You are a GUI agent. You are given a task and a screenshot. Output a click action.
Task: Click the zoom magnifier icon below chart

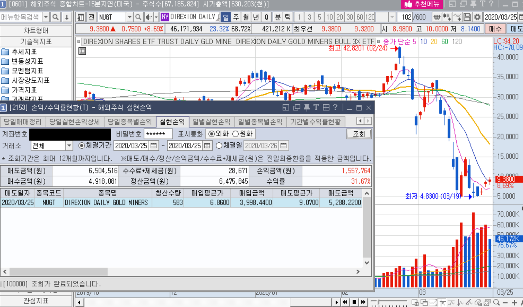[497, 302]
